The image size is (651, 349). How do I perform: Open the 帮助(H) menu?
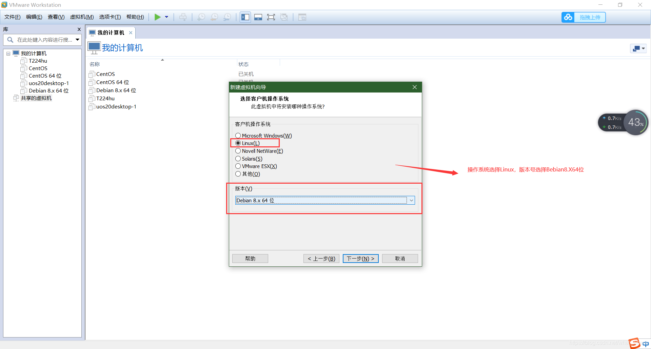[135, 17]
